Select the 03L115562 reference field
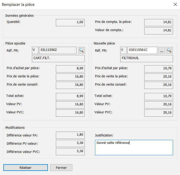 tap(58, 50)
